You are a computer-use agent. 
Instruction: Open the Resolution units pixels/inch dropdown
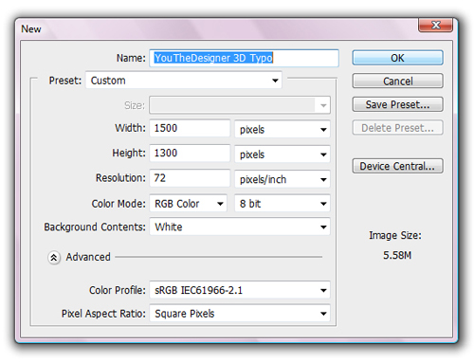coord(283,179)
